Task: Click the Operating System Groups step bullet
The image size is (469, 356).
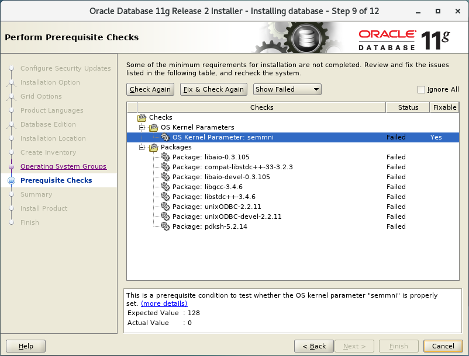Action: 11,166
